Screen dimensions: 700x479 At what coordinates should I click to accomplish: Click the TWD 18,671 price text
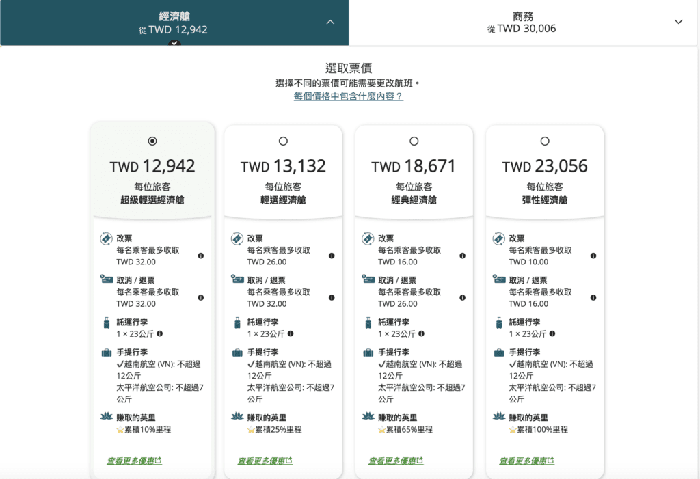[414, 166]
